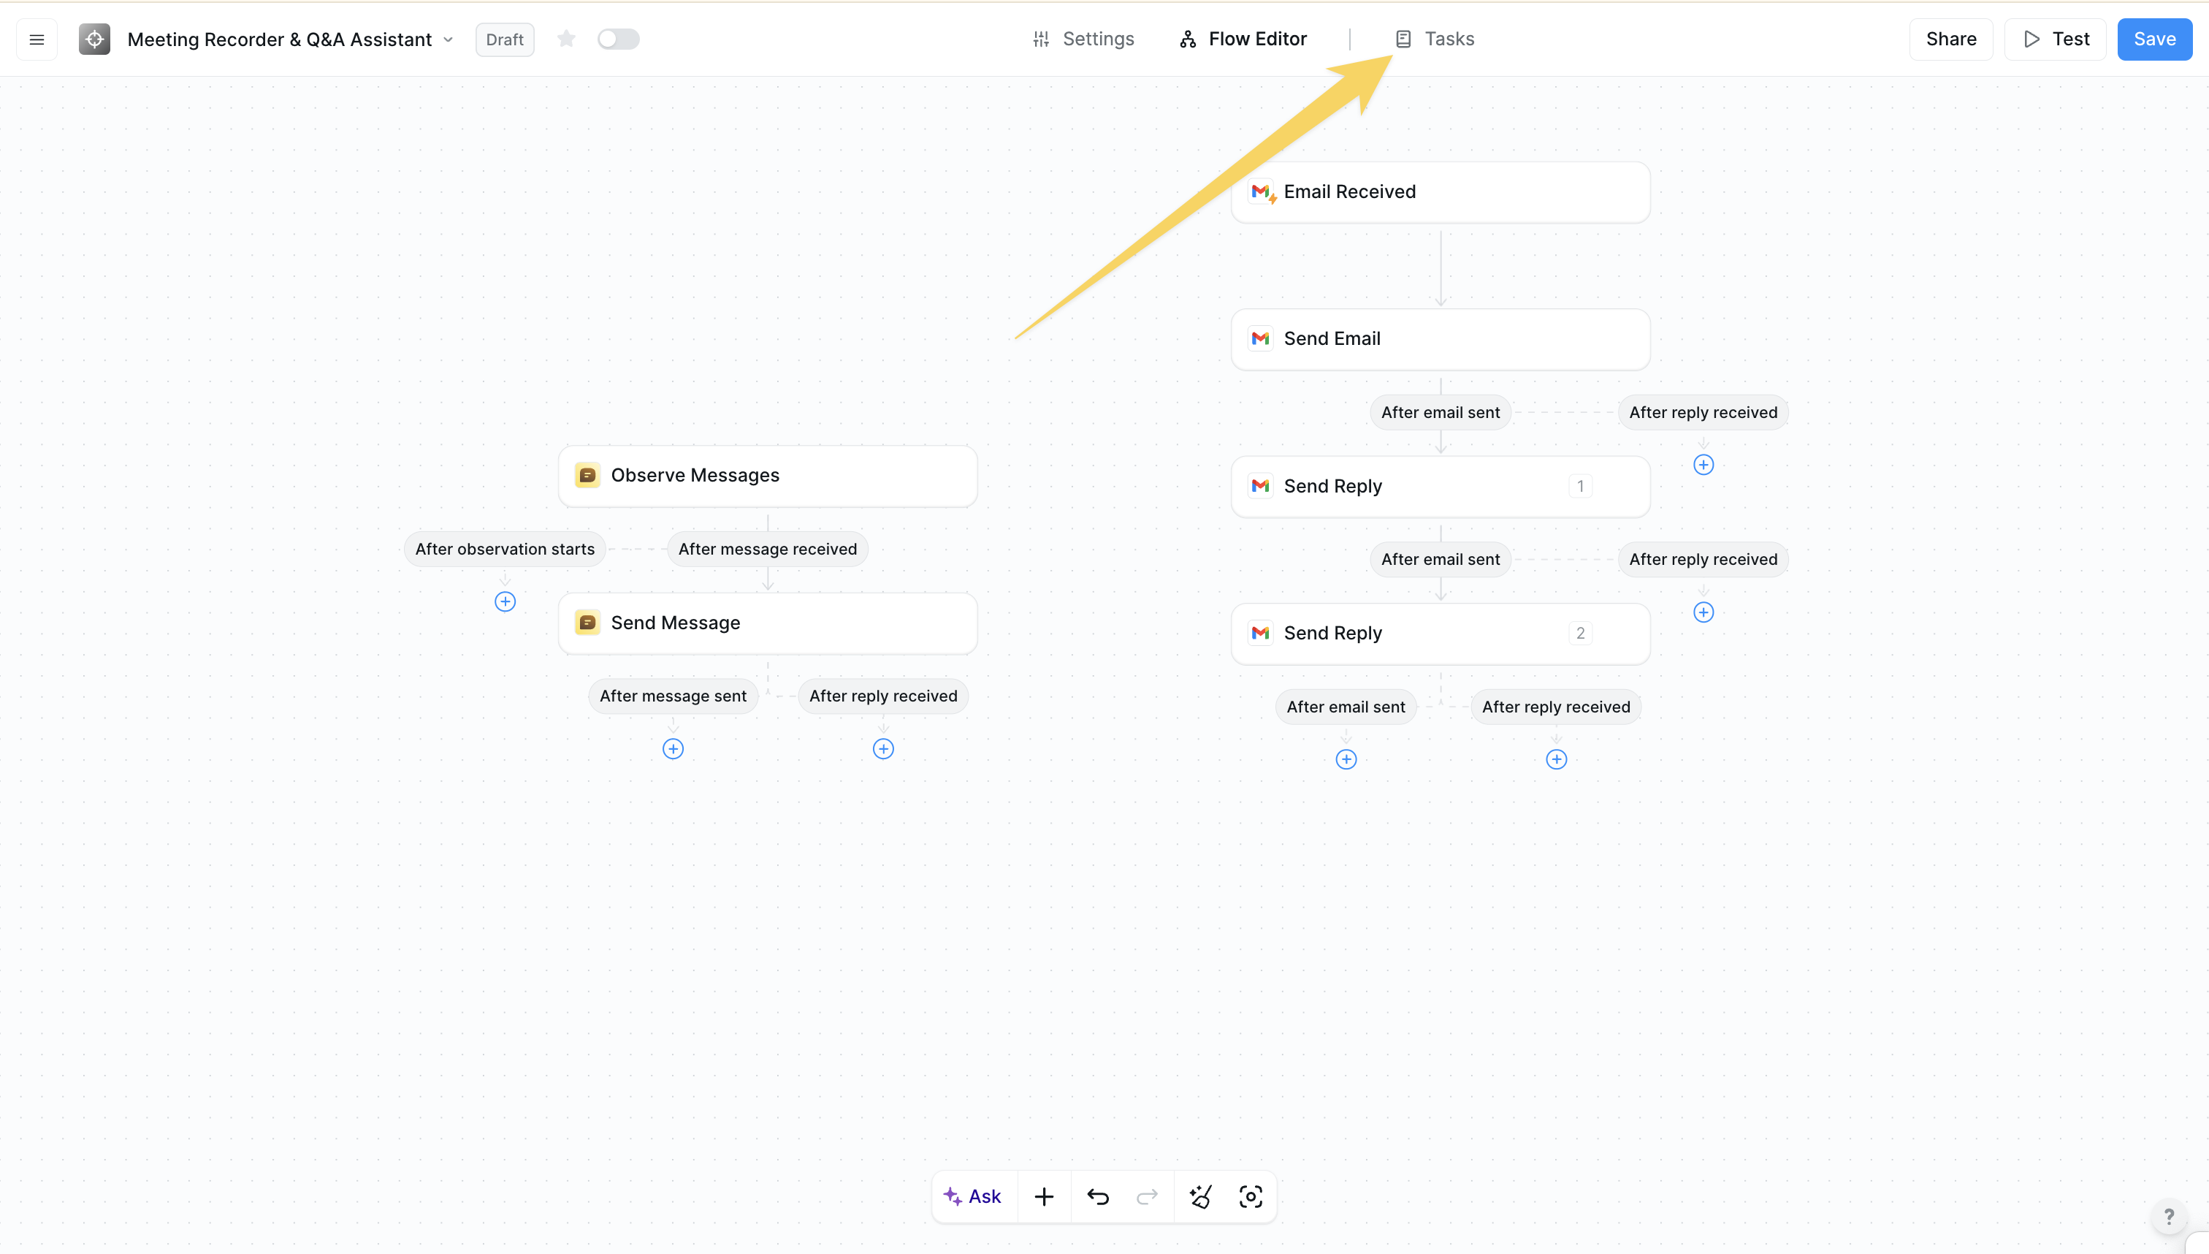The height and width of the screenshot is (1254, 2209).
Task: Click the fit-to-view focus icon
Action: (1250, 1196)
